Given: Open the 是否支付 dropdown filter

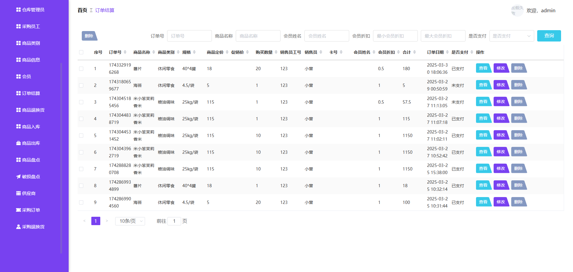Looking at the screenshot, I should [x=512, y=36].
